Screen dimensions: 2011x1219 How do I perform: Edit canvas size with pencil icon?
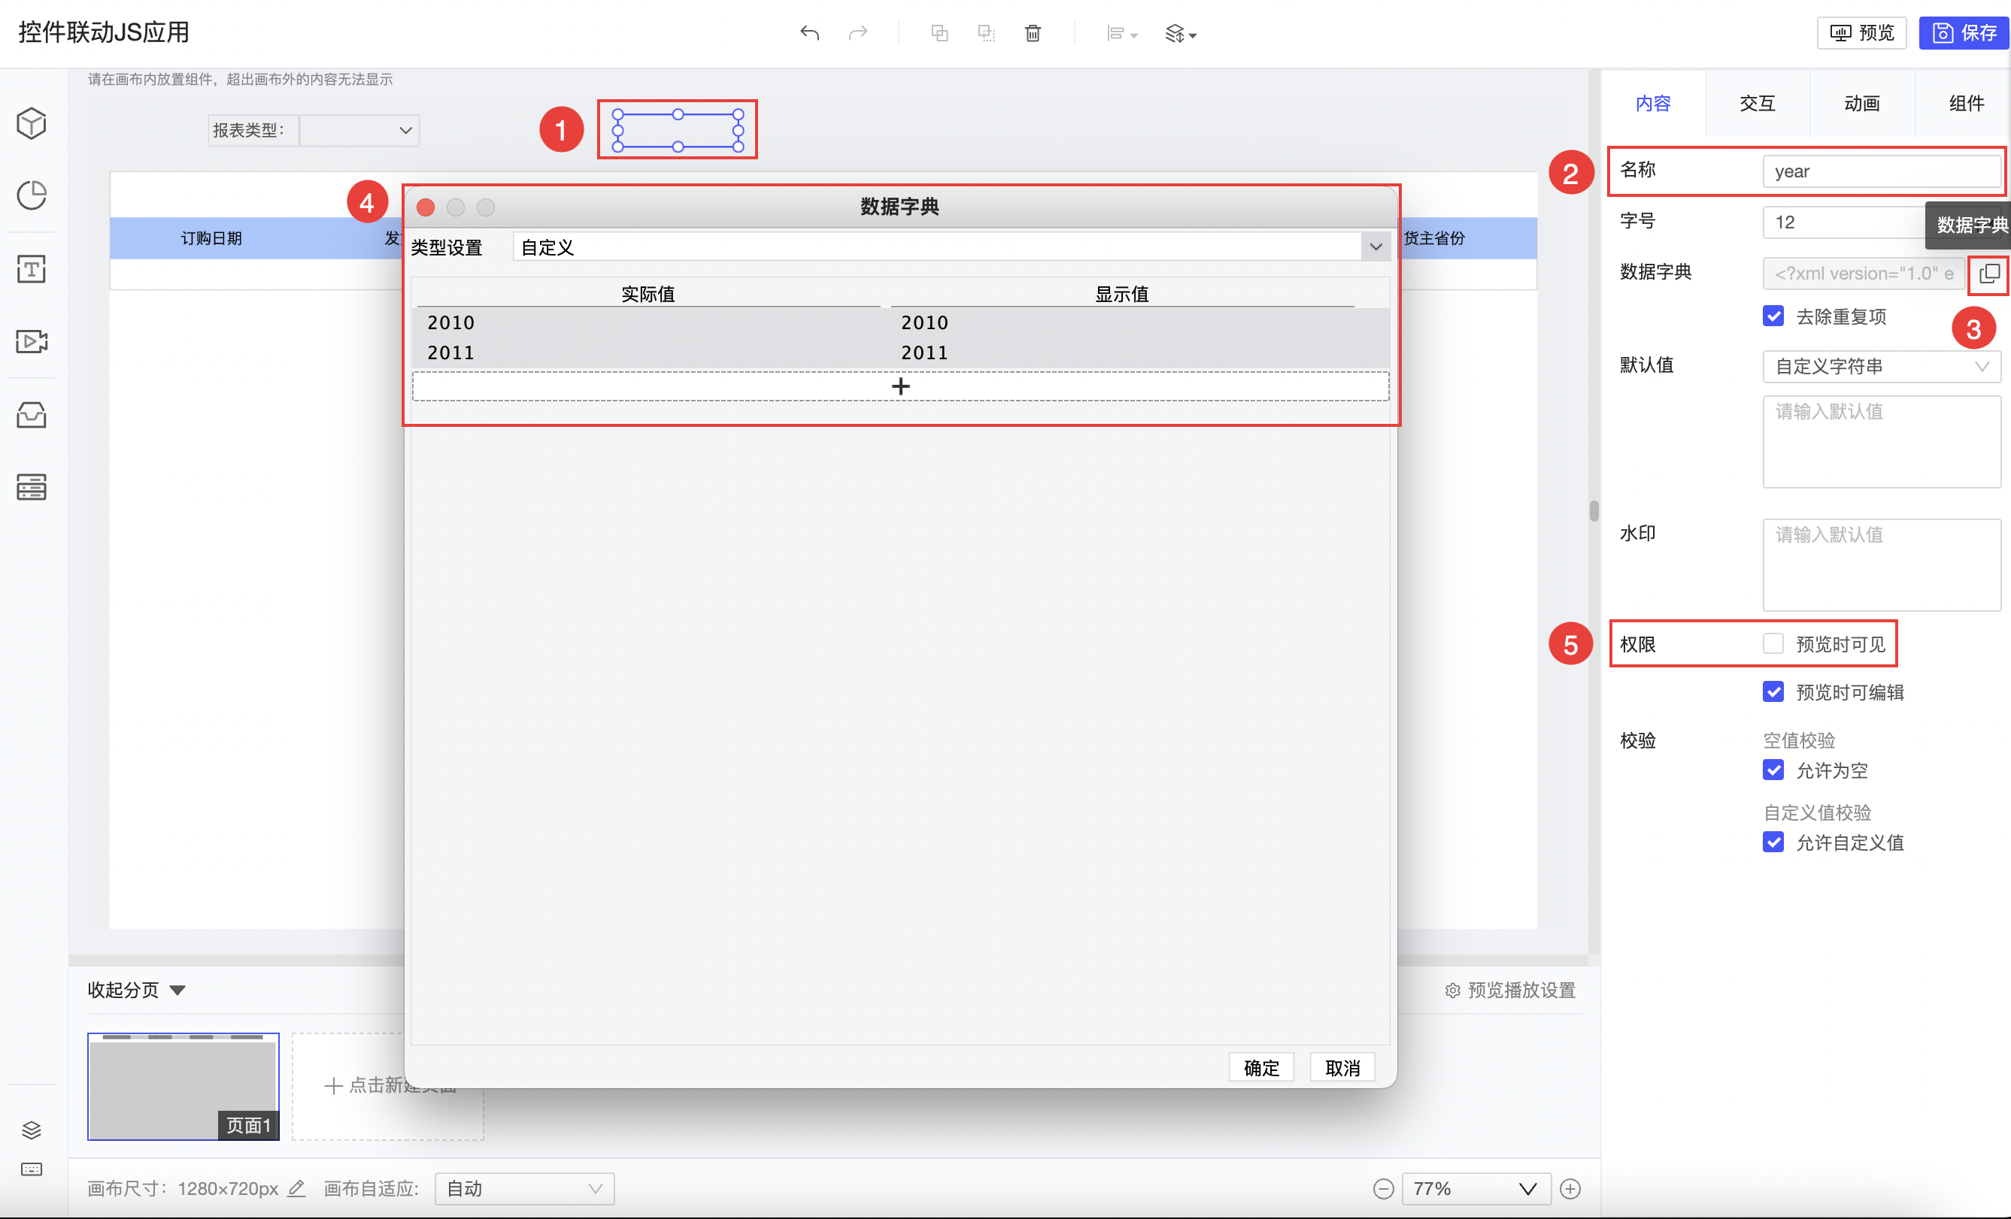pyautogui.click(x=297, y=1189)
